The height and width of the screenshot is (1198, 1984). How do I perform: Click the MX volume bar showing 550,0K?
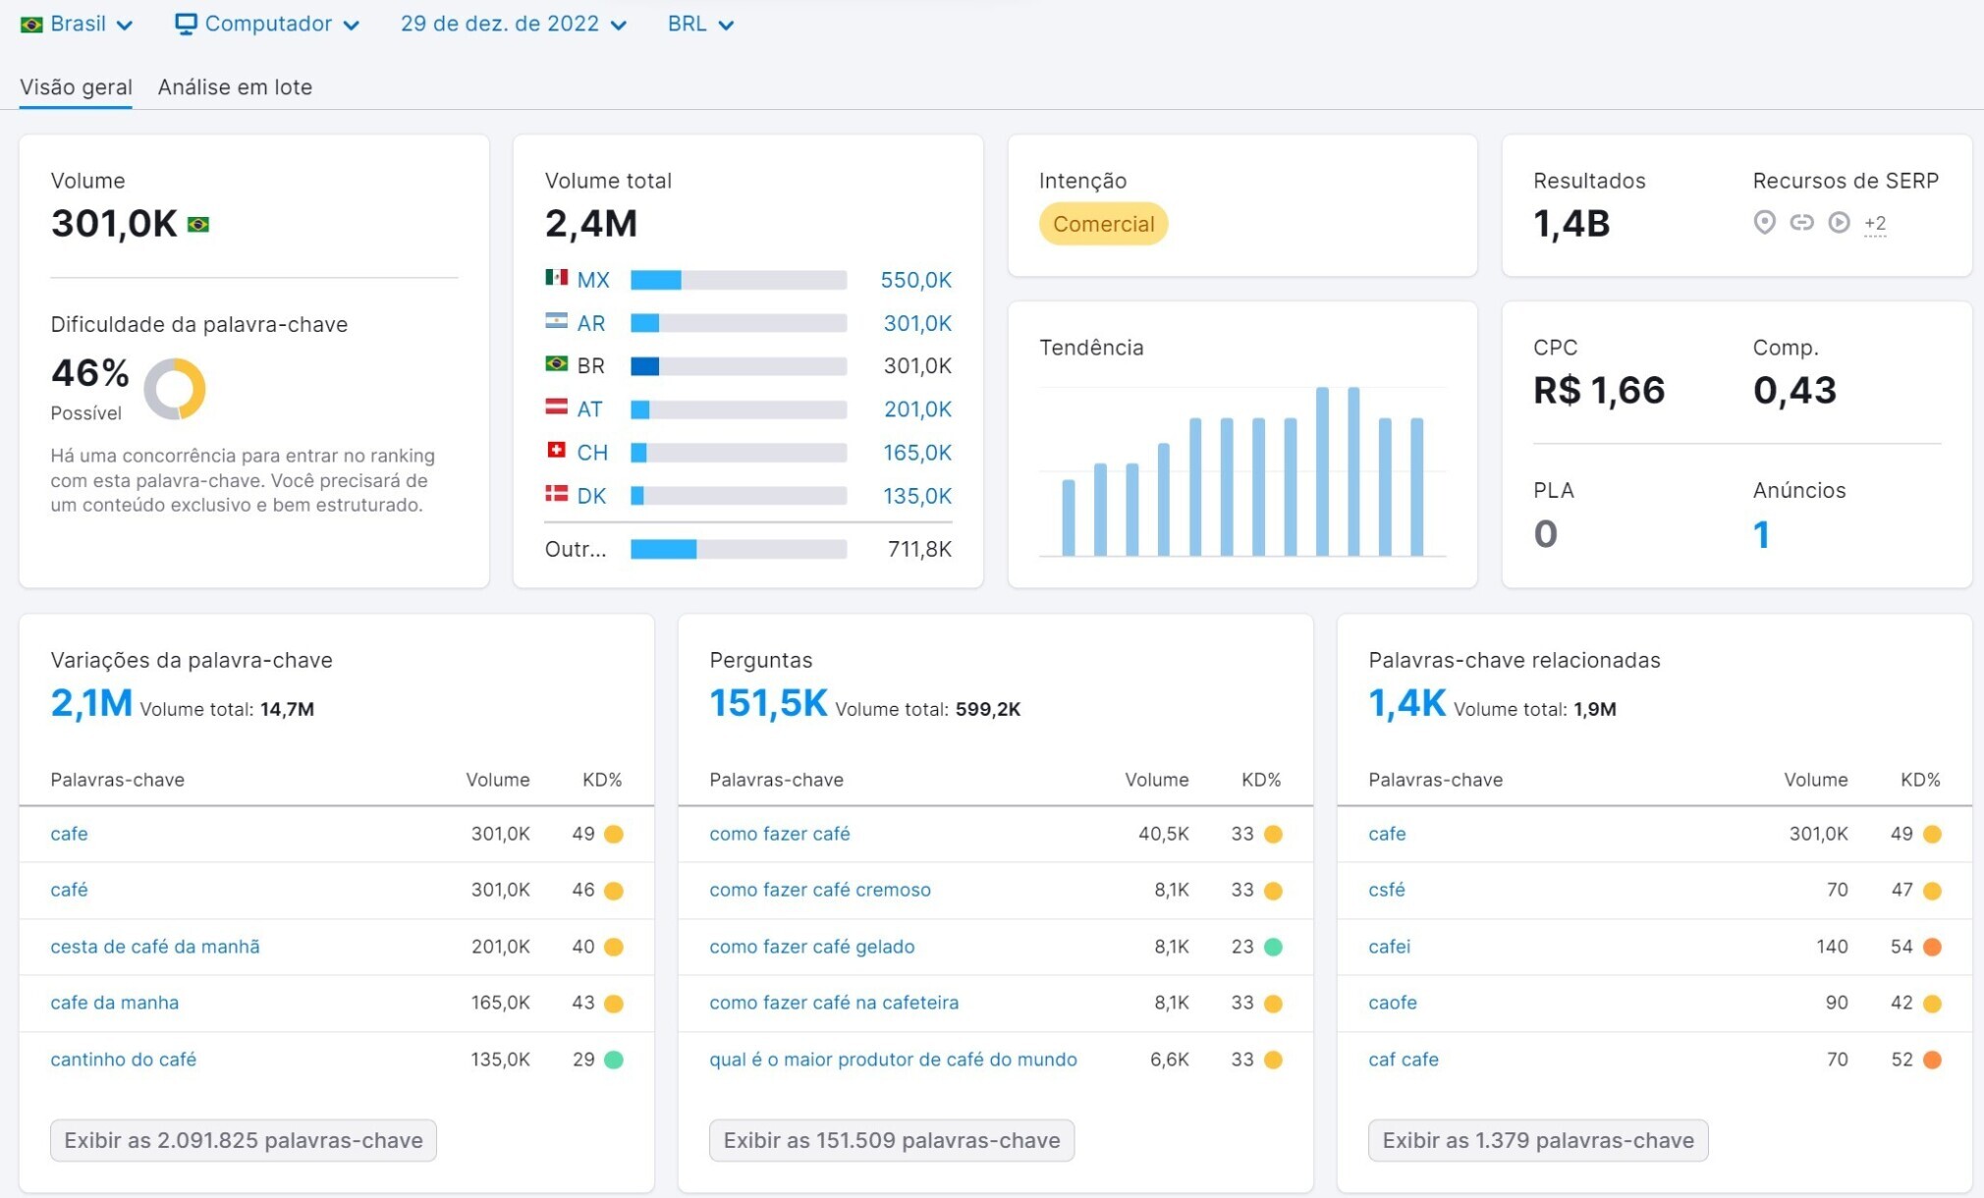[738, 280]
